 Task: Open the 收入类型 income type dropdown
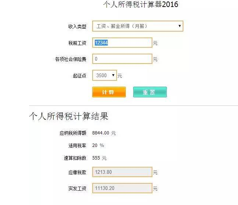click(137, 26)
